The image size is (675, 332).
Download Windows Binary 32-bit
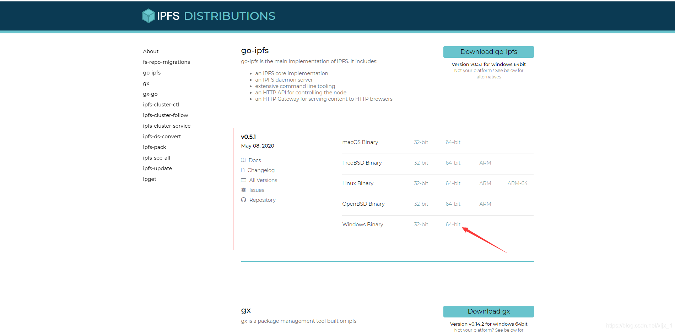(421, 225)
